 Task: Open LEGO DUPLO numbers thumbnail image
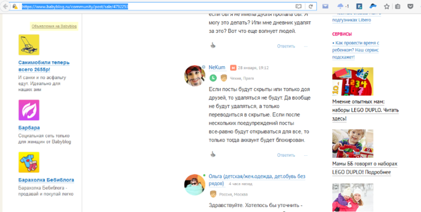point(353,81)
